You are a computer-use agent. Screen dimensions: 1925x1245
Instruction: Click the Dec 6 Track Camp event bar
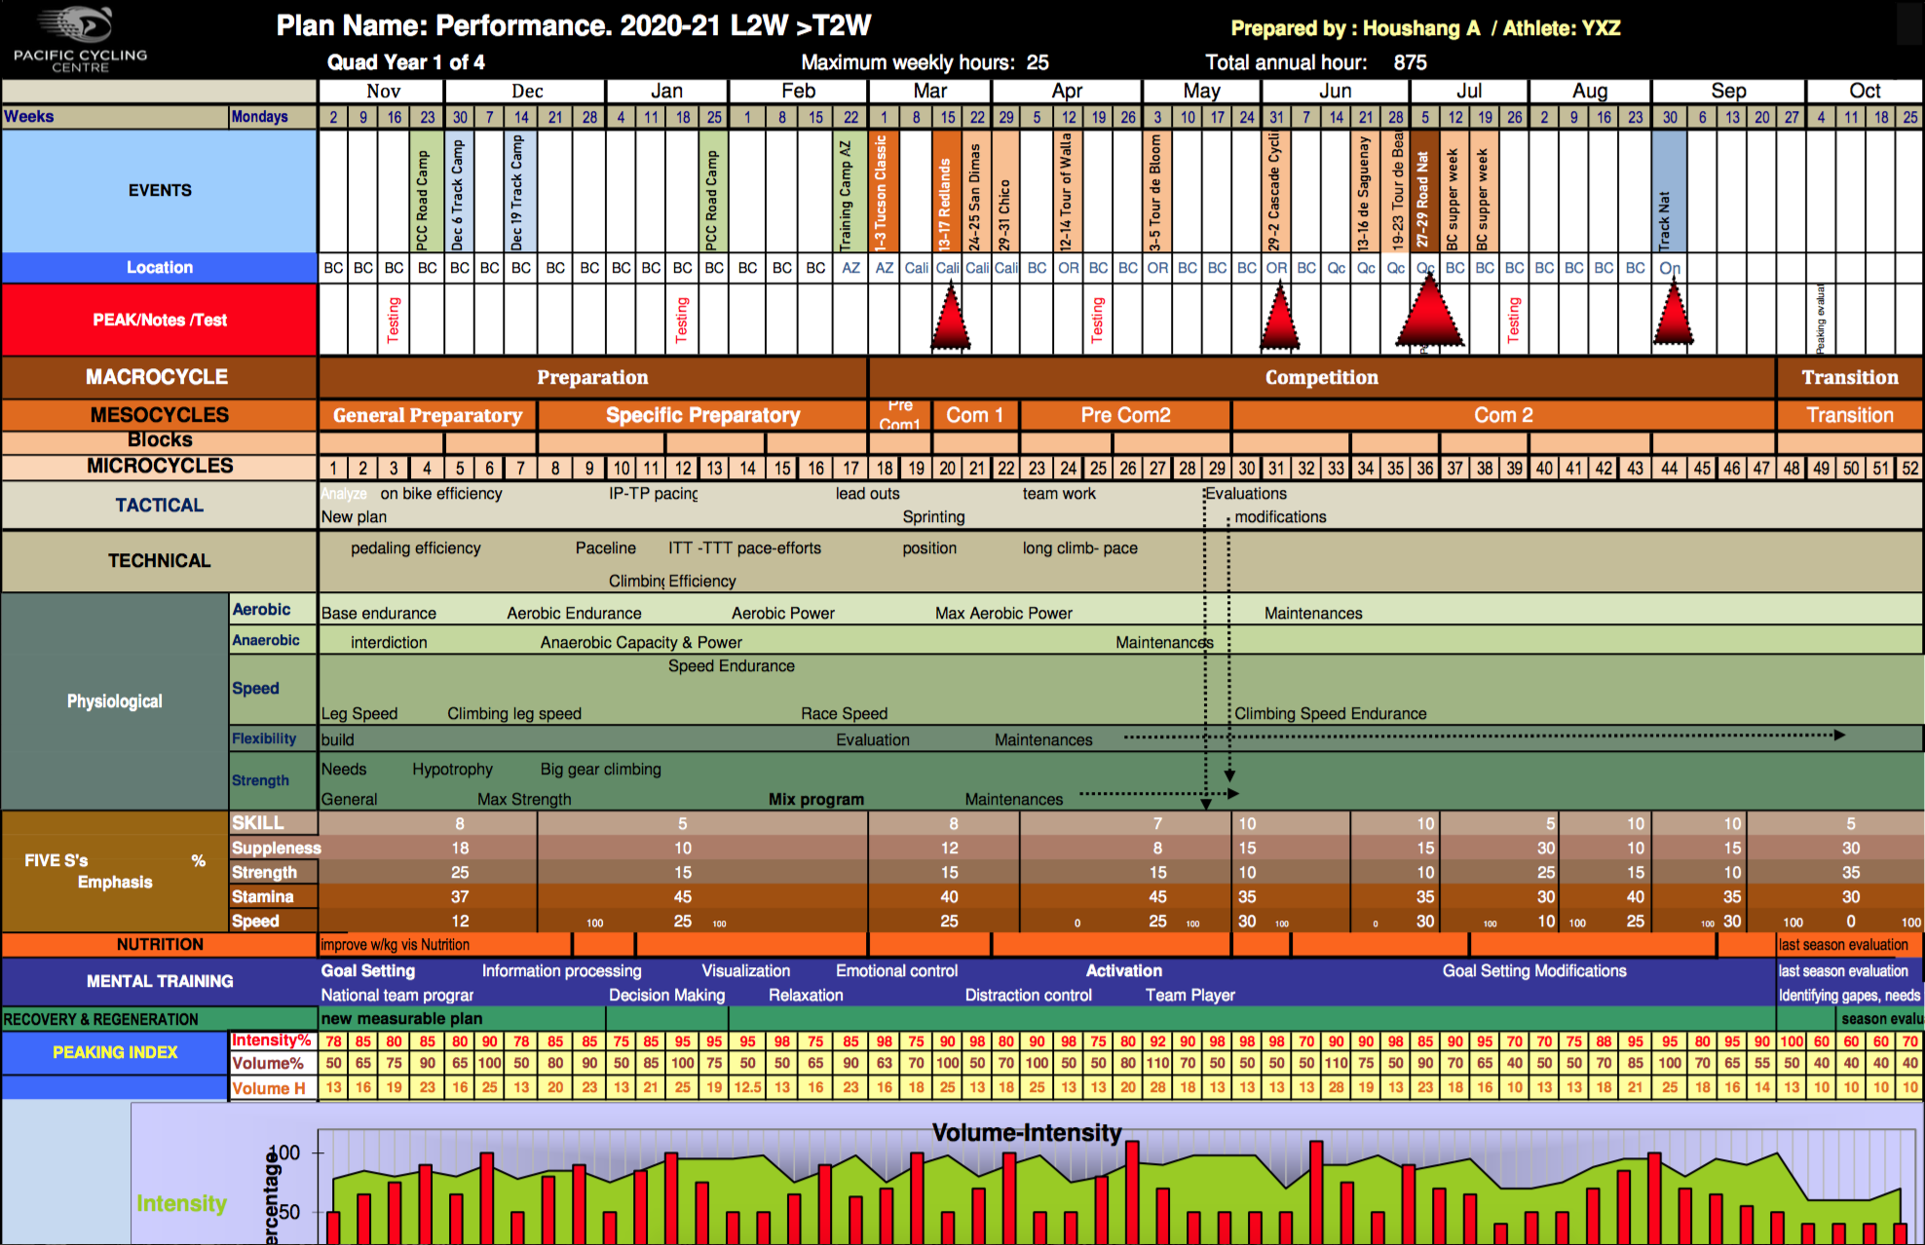(458, 190)
